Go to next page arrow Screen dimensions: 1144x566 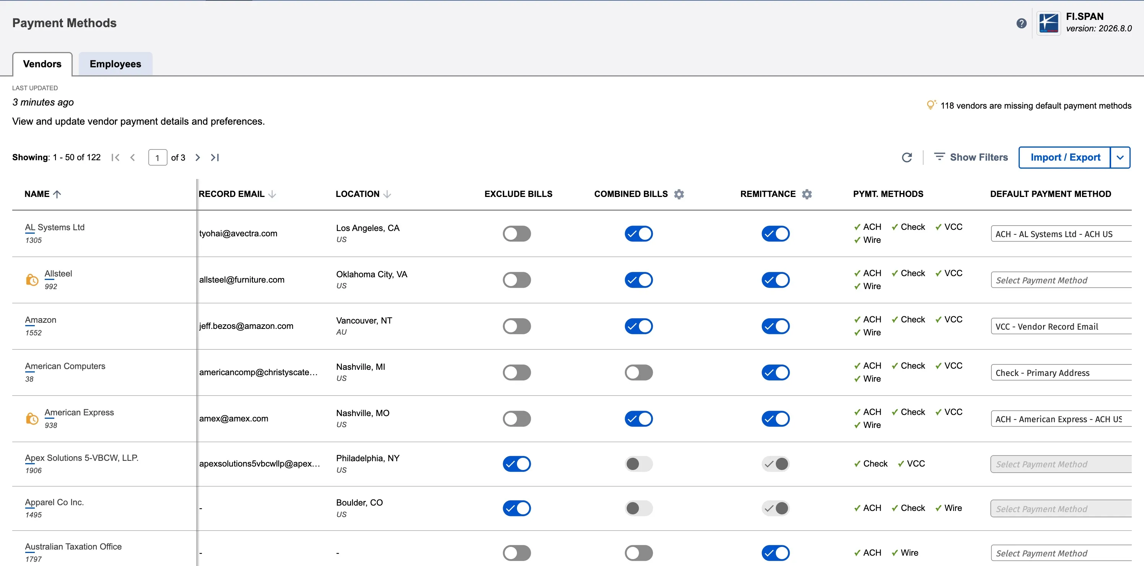(x=198, y=157)
